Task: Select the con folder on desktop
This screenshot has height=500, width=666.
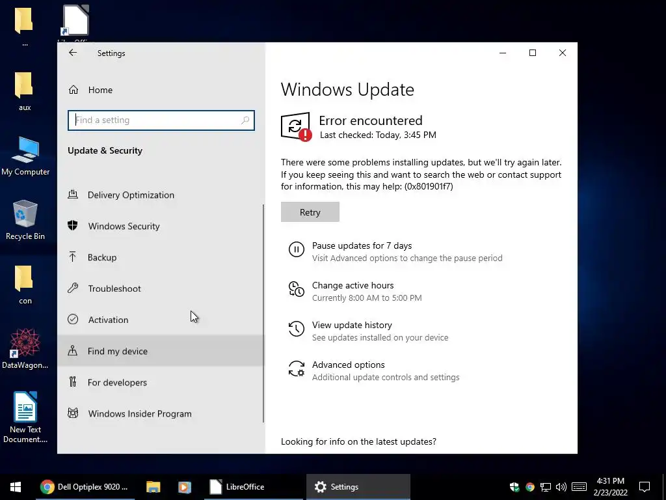Action: 25,285
